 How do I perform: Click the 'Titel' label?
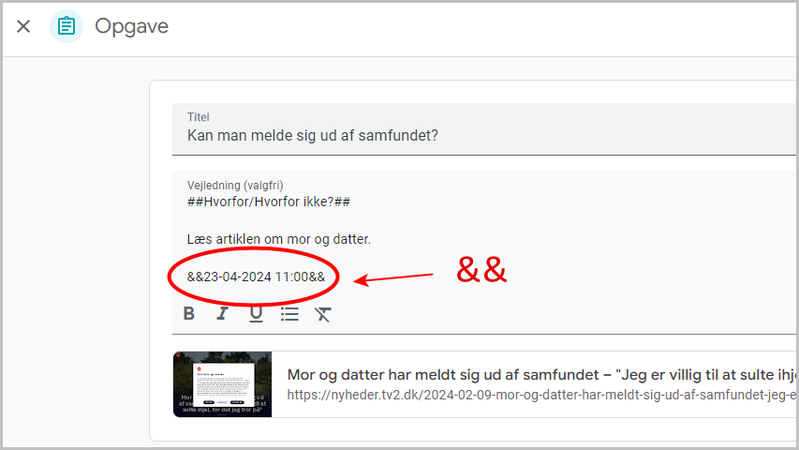[x=199, y=117]
